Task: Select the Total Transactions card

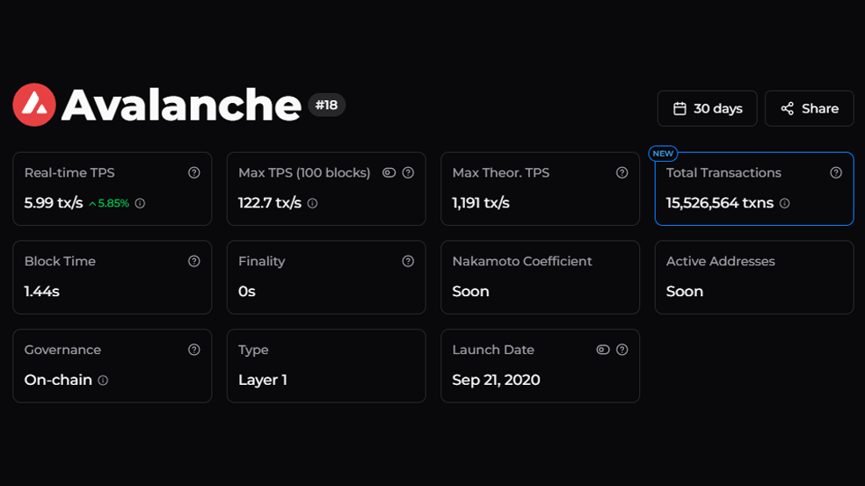Action: (x=754, y=189)
